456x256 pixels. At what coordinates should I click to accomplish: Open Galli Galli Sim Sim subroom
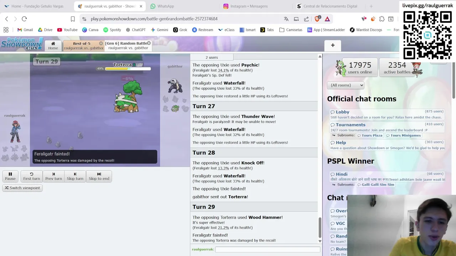point(376,185)
